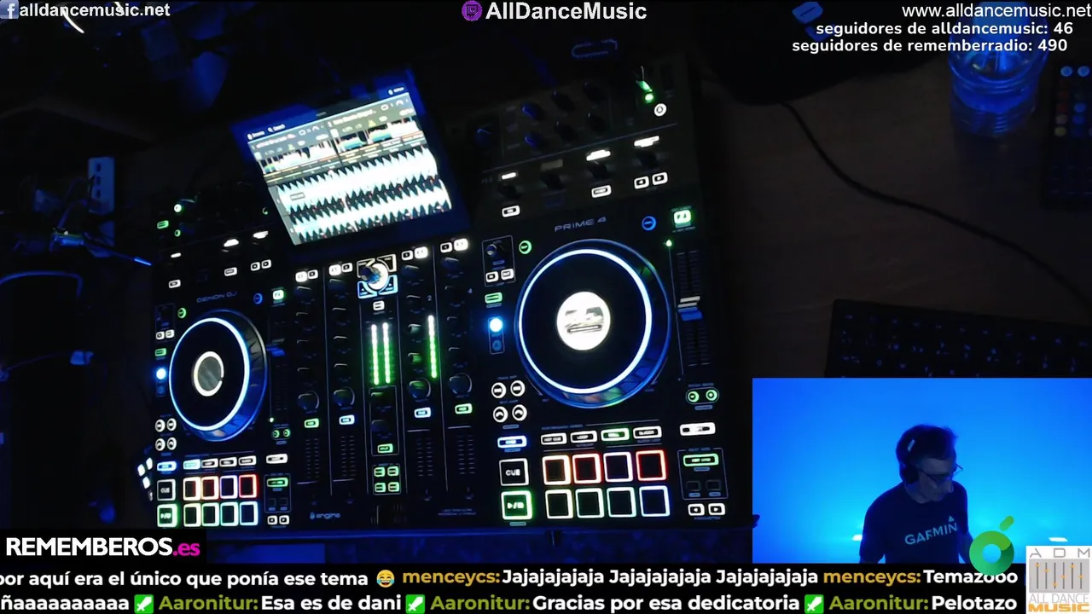This screenshot has height=614, width=1092.
Task: Click the green master level meter
Action: click(x=381, y=352)
